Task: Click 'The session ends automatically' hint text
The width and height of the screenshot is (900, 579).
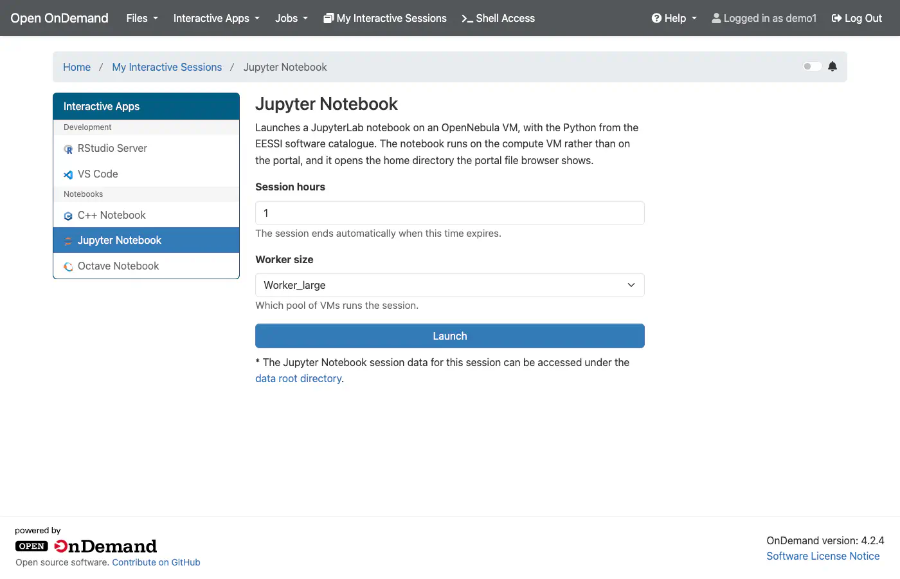Action: pos(378,233)
